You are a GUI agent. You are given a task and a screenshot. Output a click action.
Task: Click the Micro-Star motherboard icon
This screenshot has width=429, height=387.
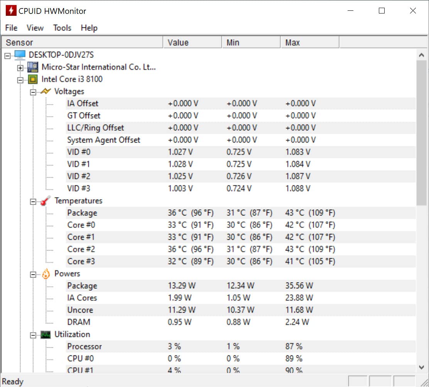[33, 67]
